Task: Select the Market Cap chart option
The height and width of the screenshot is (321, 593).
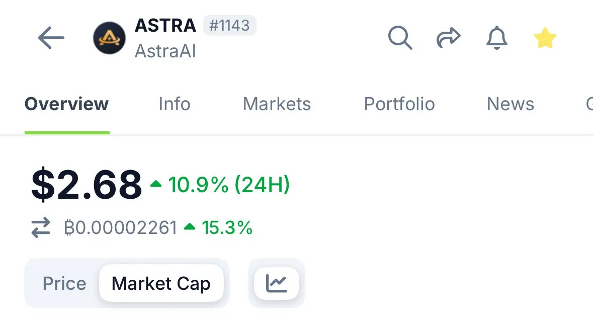Action: [161, 283]
